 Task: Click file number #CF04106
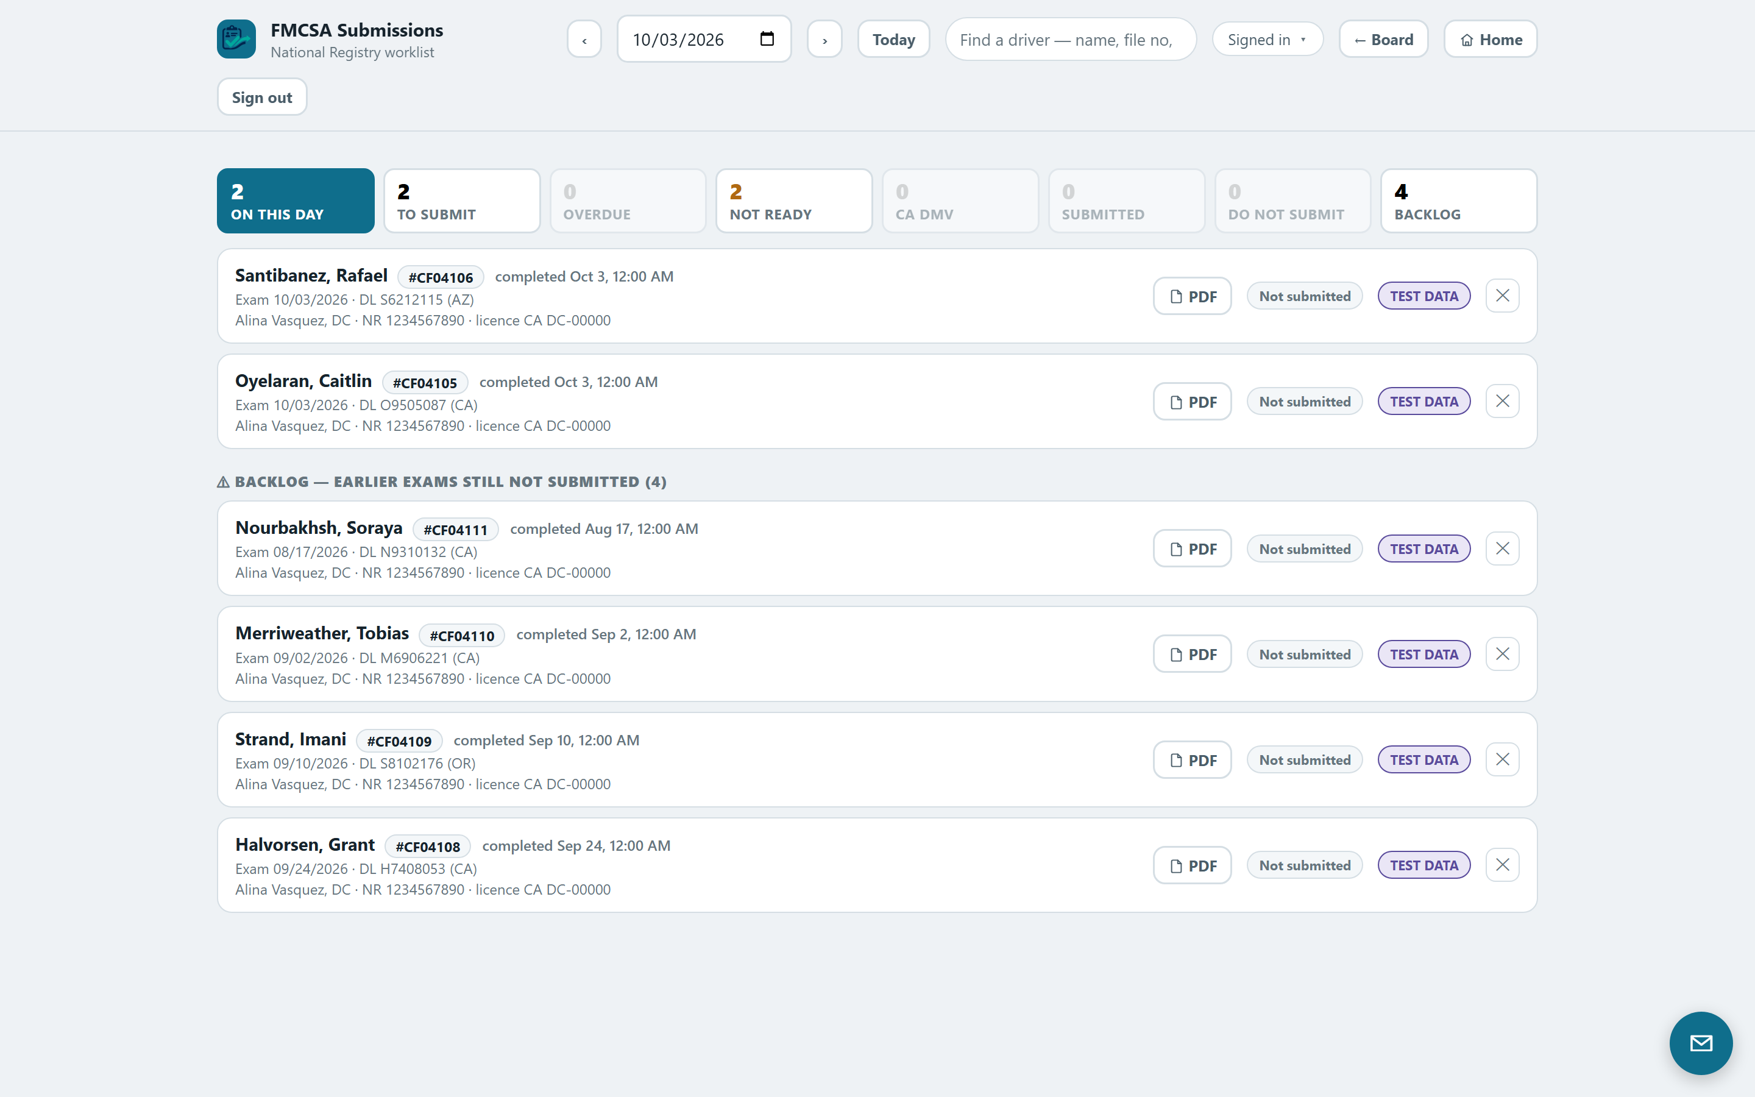[440, 277]
